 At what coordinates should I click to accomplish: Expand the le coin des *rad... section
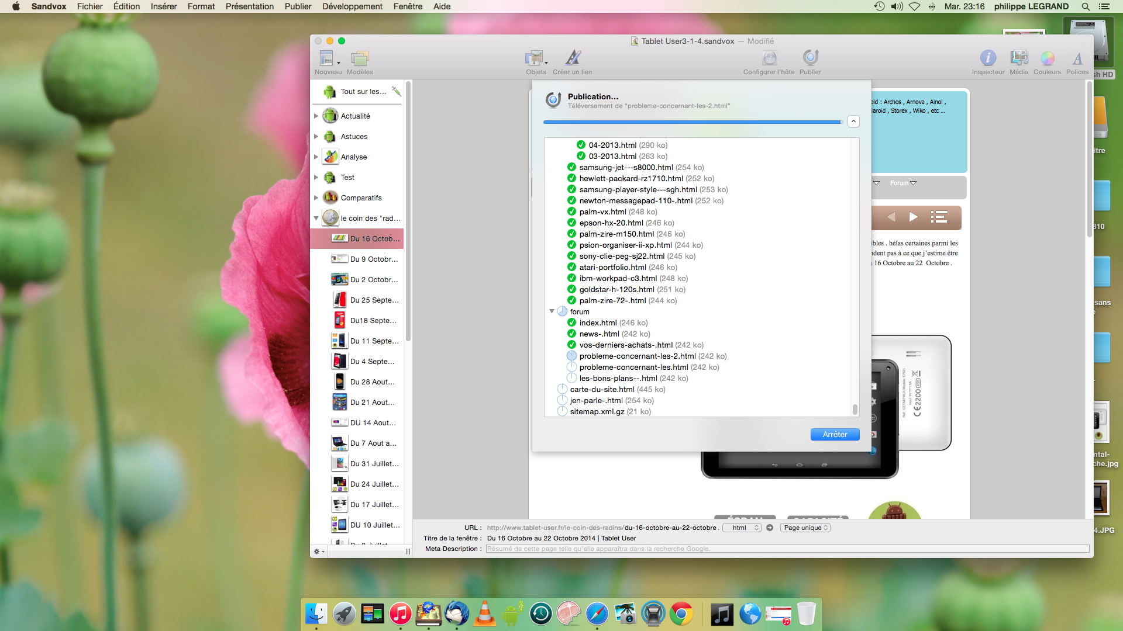(315, 218)
